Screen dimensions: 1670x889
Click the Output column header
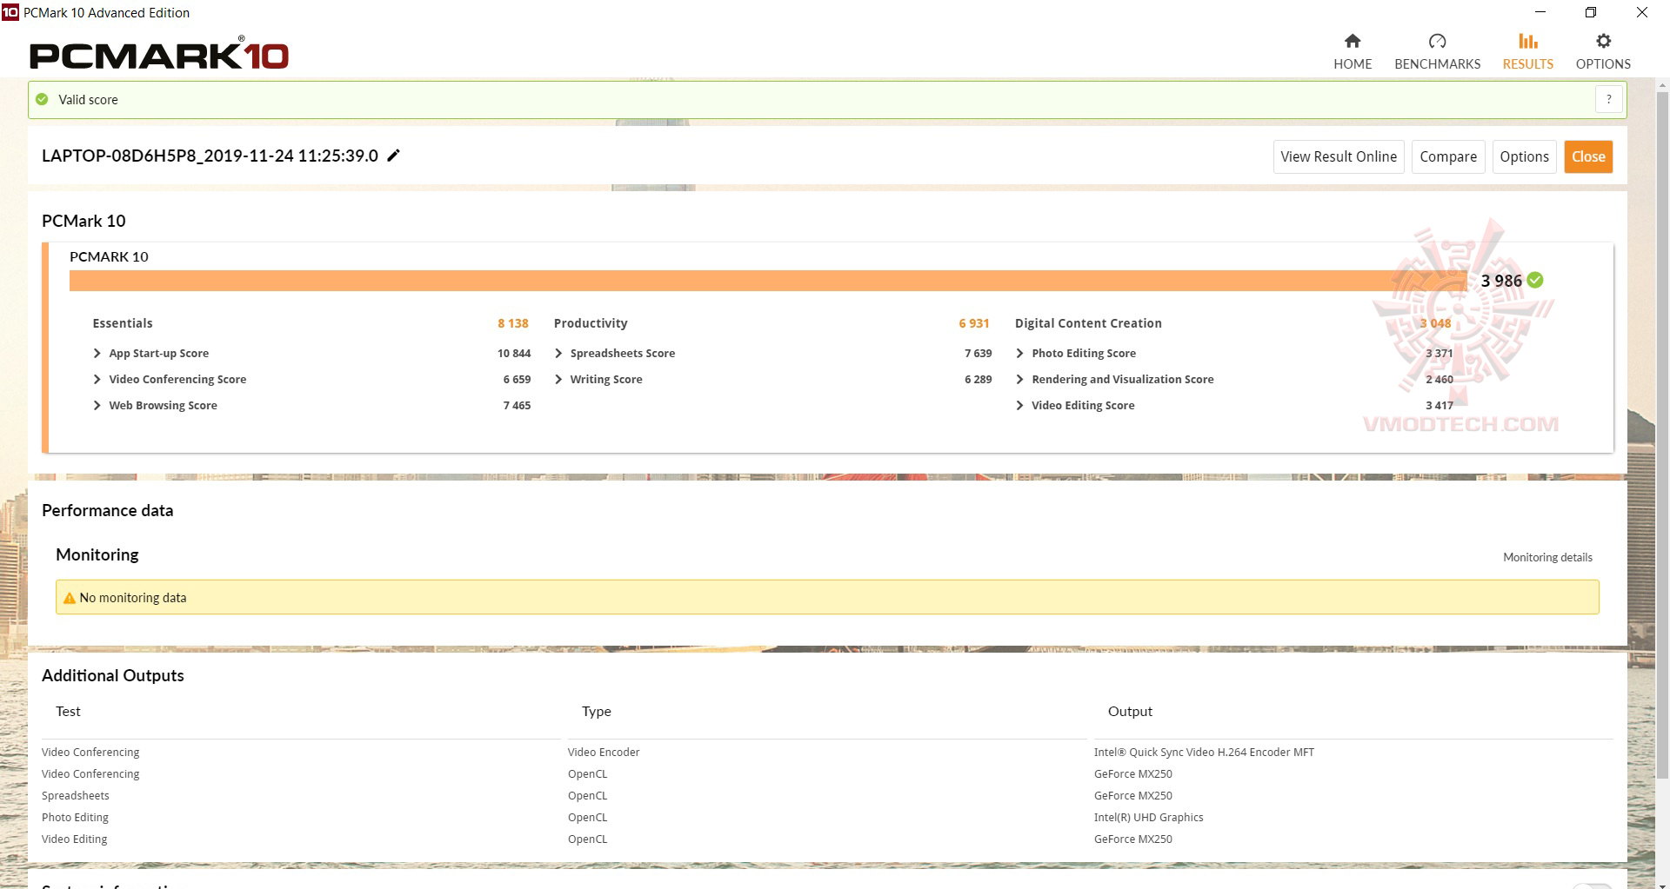tap(1130, 711)
